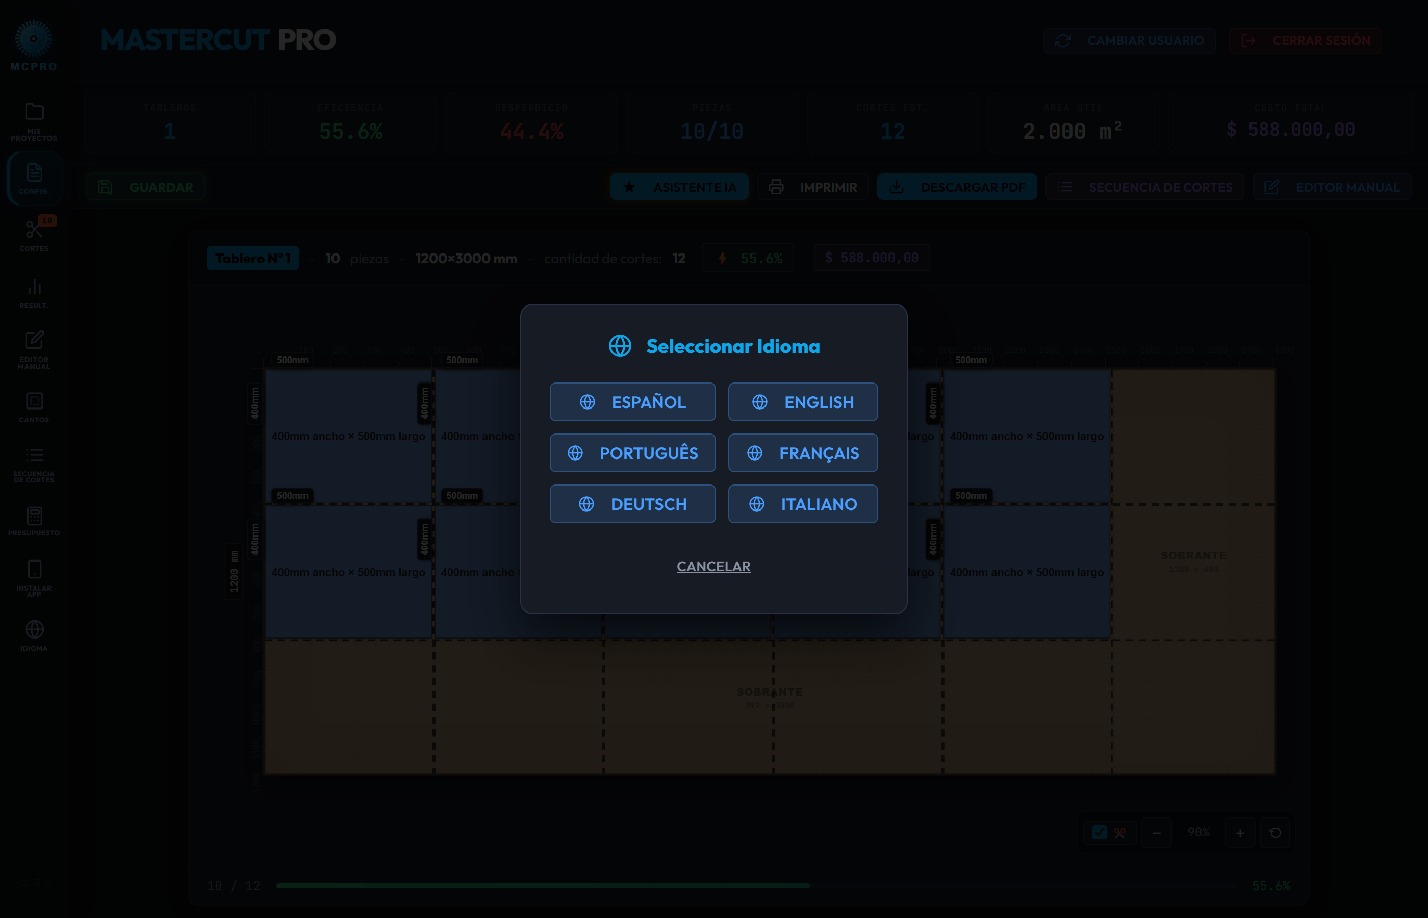Print the layout with Imprimir
This screenshot has height=918, width=1428.
coord(813,187)
